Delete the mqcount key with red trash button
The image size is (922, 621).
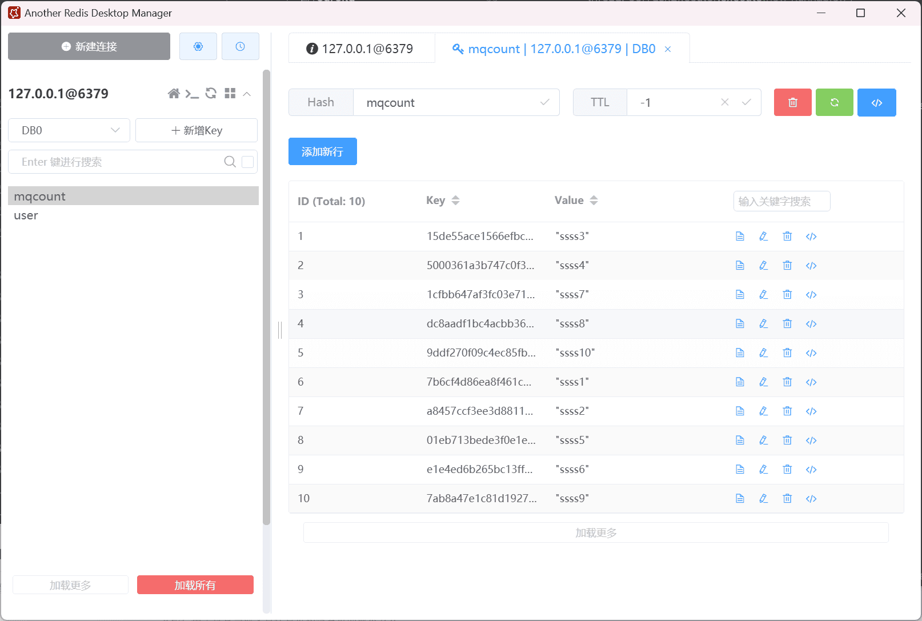[x=793, y=102]
